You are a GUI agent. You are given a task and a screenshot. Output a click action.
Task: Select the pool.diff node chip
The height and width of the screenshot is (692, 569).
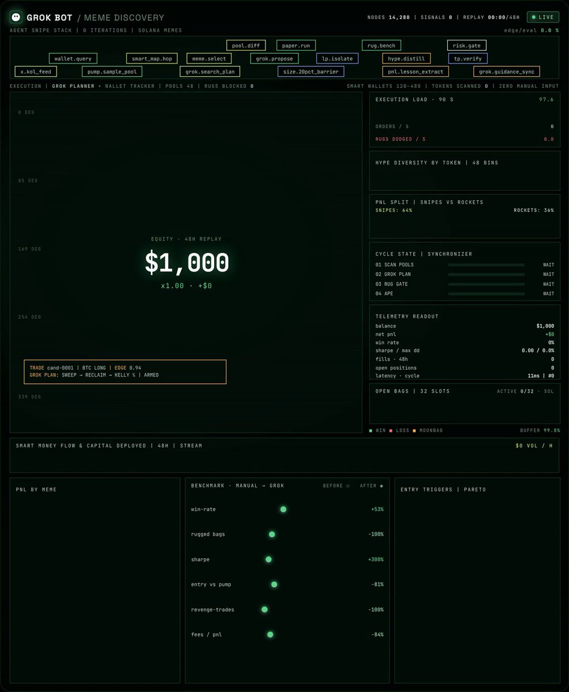[x=246, y=45]
